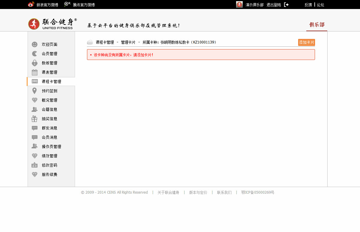This screenshot has width=360, height=232.
Task: Click the calendar icon for 课表管理
Action: click(34, 72)
